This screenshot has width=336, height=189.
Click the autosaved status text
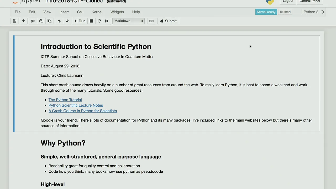(116, 1)
